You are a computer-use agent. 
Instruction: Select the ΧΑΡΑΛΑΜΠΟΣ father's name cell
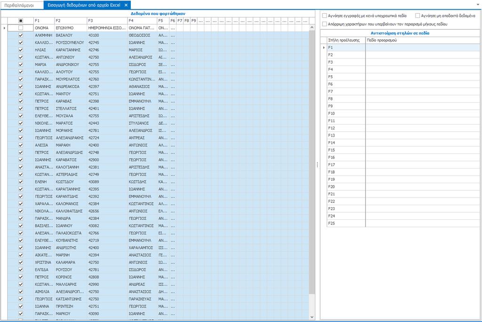tap(142, 248)
